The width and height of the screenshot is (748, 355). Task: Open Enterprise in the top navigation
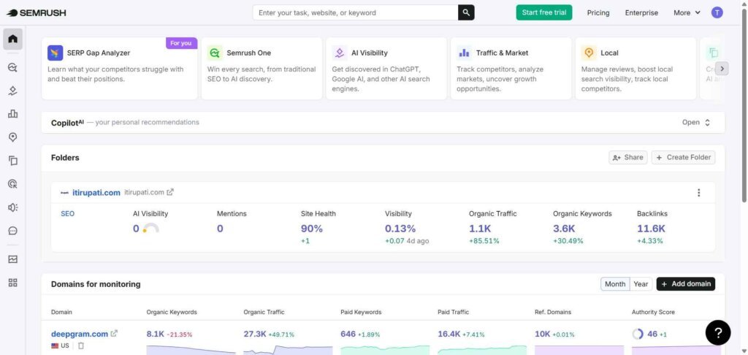tap(641, 13)
